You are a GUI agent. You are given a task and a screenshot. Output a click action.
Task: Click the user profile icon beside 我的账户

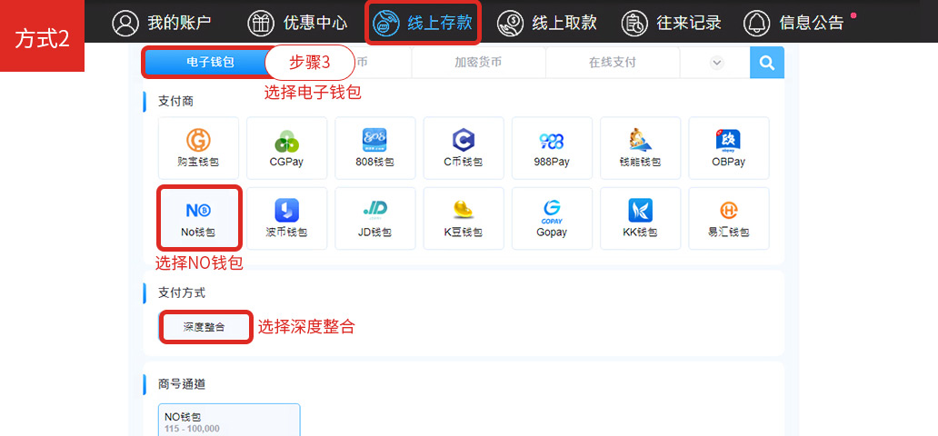click(x=125, y=23)
